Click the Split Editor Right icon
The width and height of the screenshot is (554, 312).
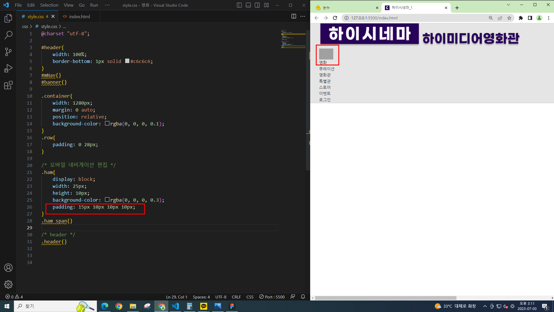(293, 16)
